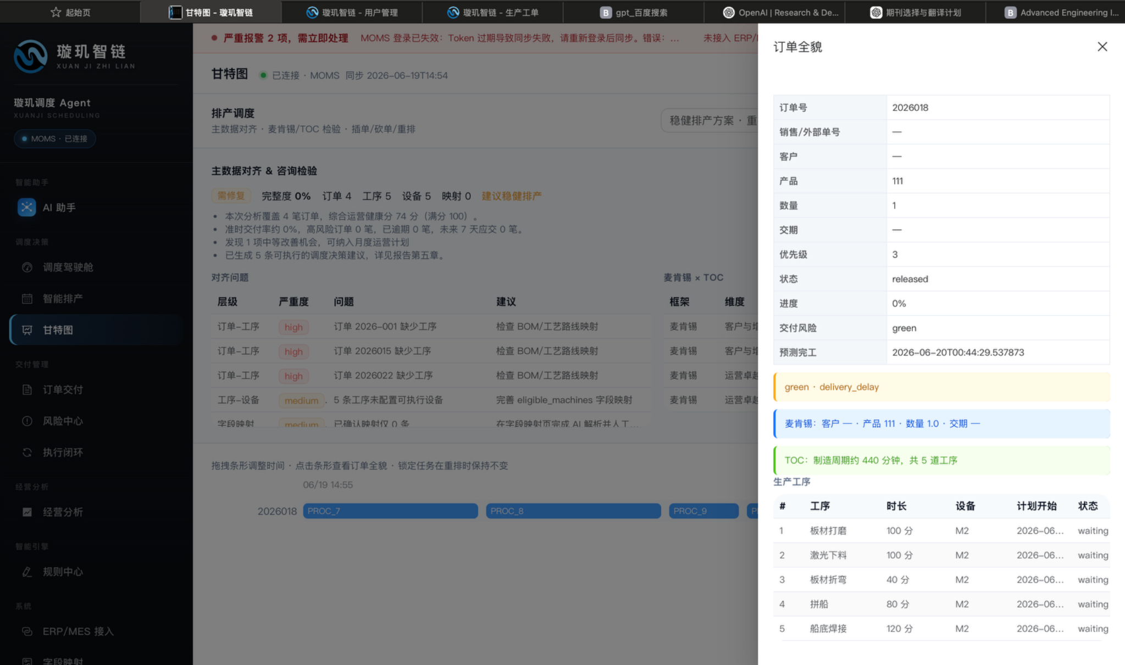
Task: Click the 起始页 star icon
Action: [x=56, y=12]
